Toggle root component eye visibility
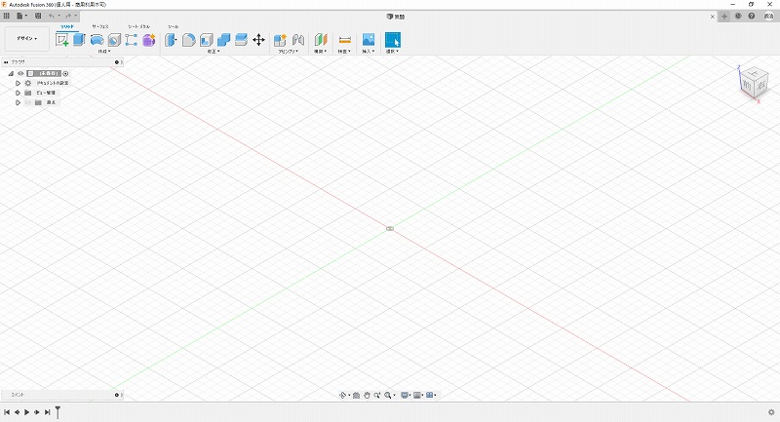 coord(20,73)
